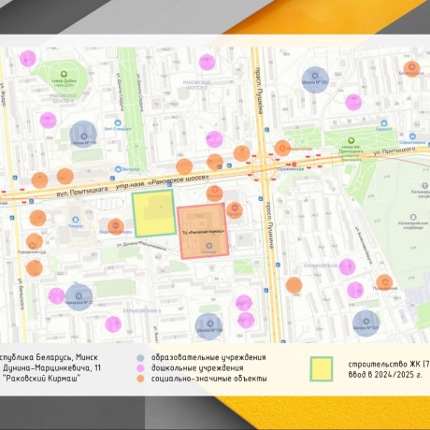430x430 pixels.
Task: Open the Беларусбанк orange marker
Action: 411,69
